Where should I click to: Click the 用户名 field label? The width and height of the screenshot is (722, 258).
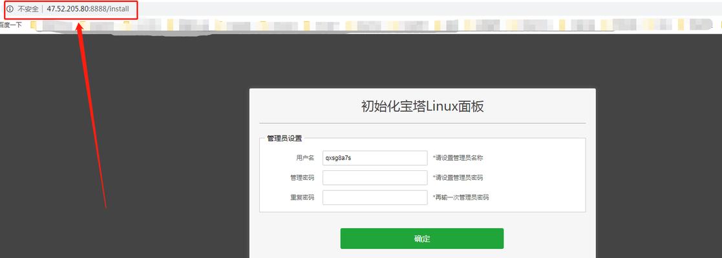coord(305,158)
